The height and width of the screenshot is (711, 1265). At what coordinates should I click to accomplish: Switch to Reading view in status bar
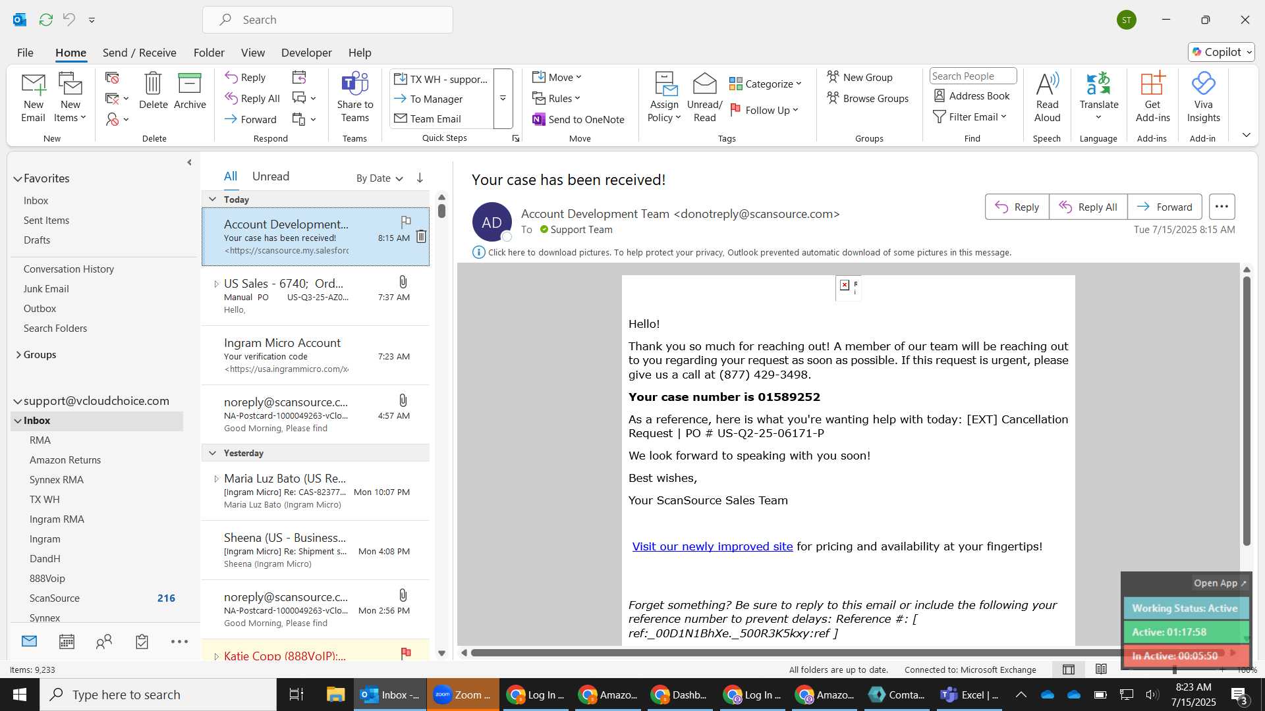click(x=1101, y=670)
